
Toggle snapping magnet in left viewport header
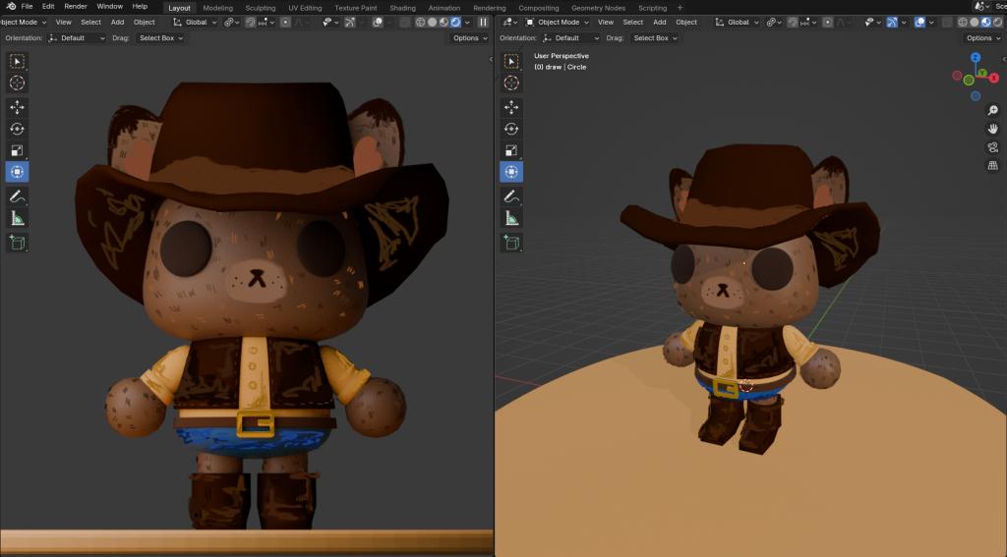point(249,22)
